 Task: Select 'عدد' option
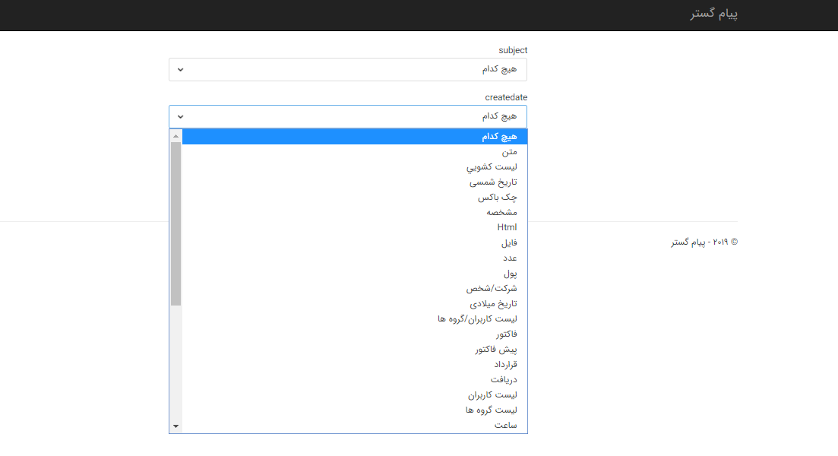[x=354, y=258]
